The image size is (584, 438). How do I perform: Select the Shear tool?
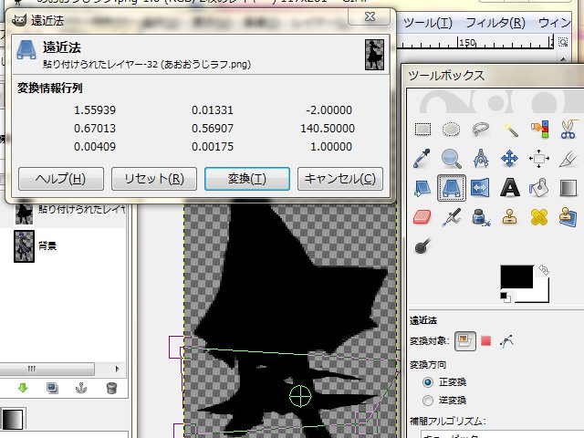click(422, 188)
